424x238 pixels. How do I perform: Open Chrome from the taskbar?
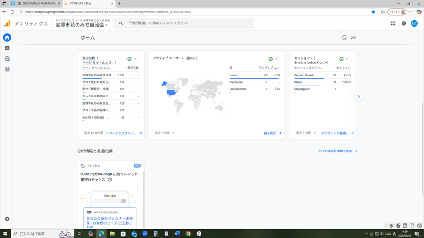pyautogui.click(x=188, y=234)
